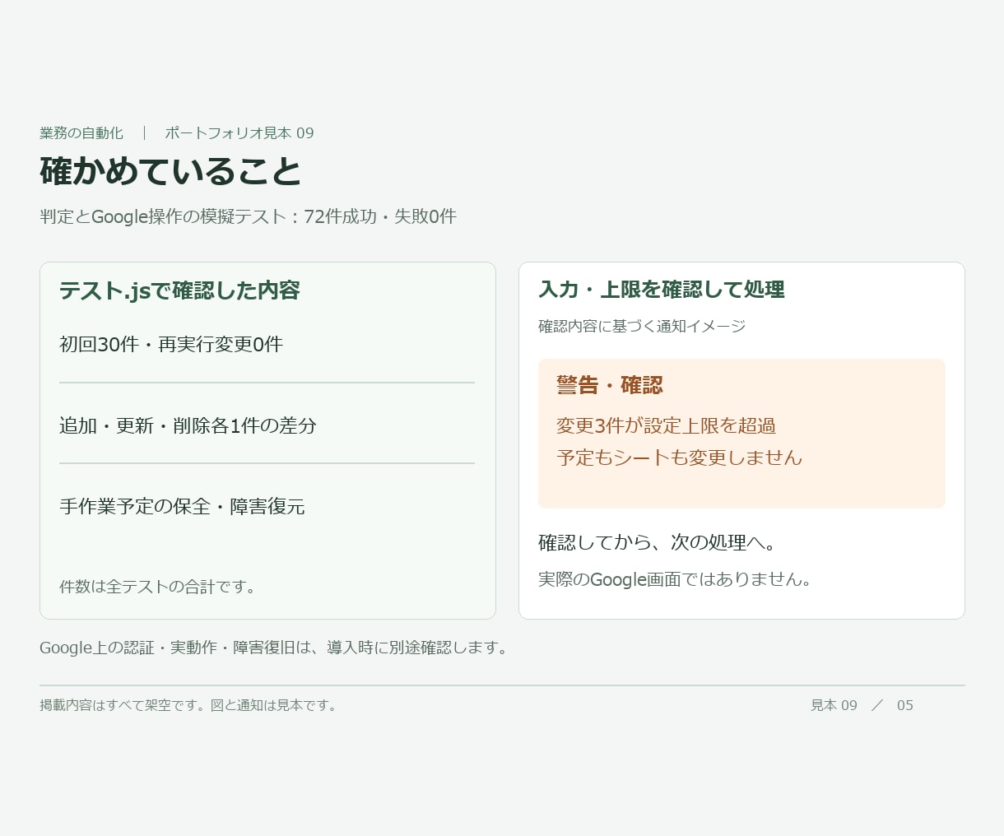Click the card title テスト.jsで確認した内容
The width and height of the screenshot is (1004, 836).
click(179, 290)
